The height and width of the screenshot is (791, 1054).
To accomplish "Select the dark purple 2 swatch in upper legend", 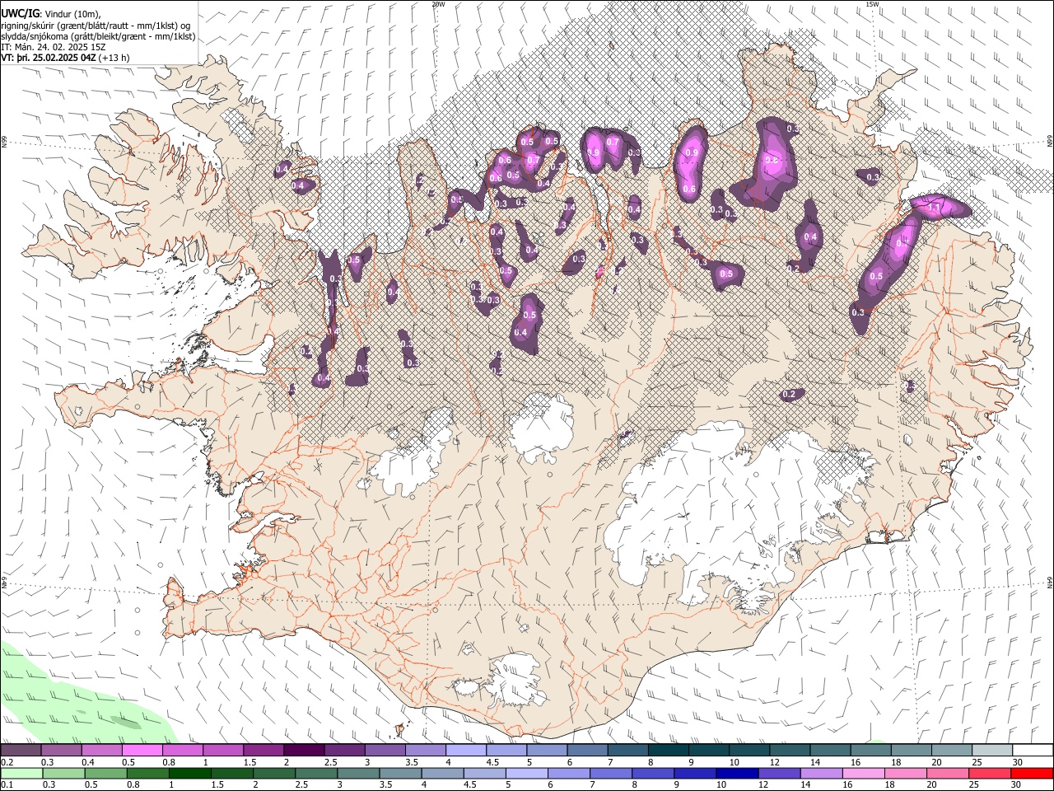I will (303, 751).
